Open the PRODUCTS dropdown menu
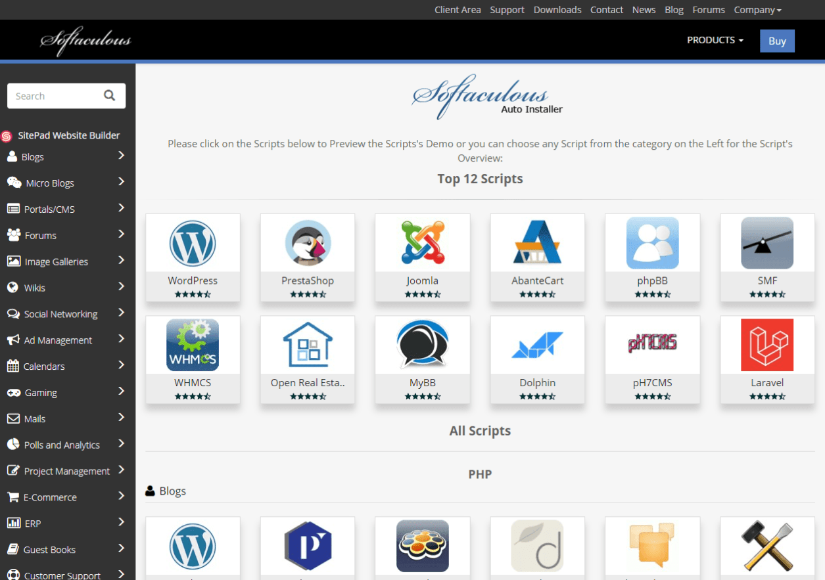This screenshot has width=825, height=580. coord(715,40)
